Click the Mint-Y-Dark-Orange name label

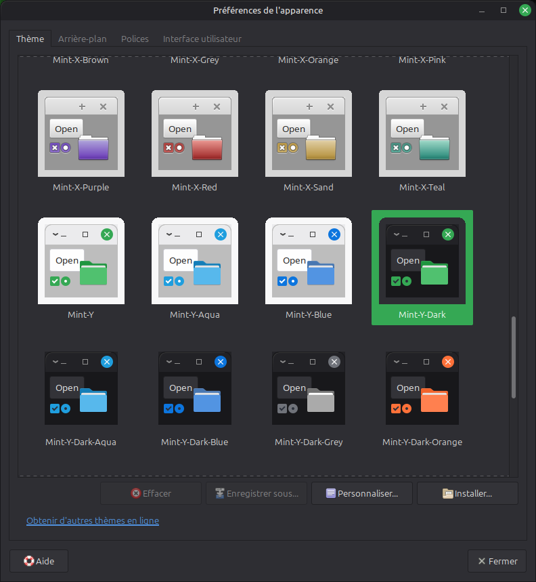click(x=422, y=442)
